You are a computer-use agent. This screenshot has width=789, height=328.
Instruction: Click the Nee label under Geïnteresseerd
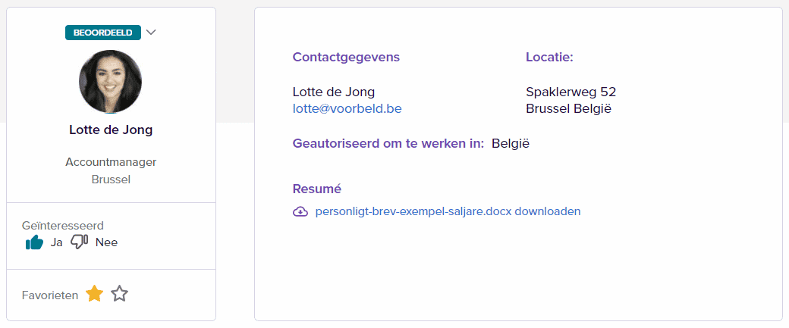pyautogui.click(x=106, y=242)
